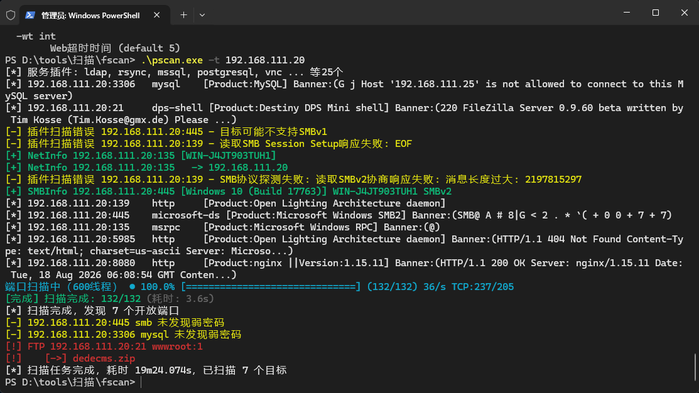The height and width of the screenshot is (393, 699).
Task: Minimize the terminal window
Action: pos(627,13)
